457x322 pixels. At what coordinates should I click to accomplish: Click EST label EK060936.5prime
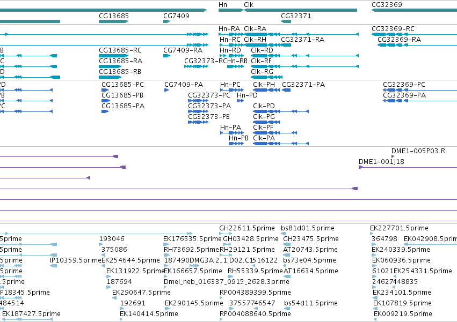(401, 260)
